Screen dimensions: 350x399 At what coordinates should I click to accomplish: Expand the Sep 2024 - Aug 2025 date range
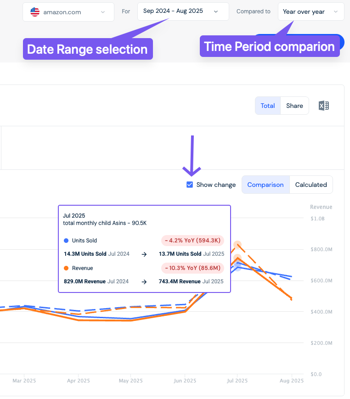pyautogui.click(x=183, y=11)
